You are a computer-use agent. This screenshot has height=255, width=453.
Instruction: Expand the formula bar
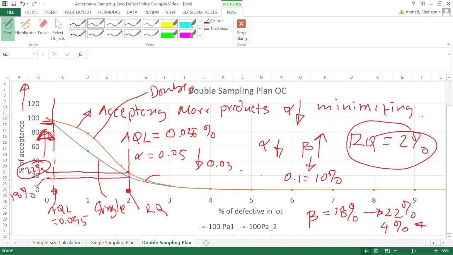(449, 54)
